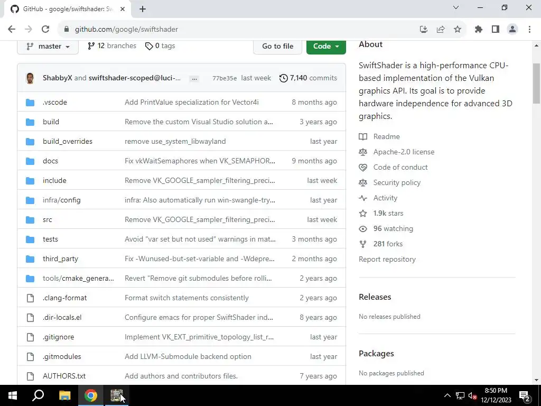
Task: Open ShabbyX profile link
Action: click(57, 78)
